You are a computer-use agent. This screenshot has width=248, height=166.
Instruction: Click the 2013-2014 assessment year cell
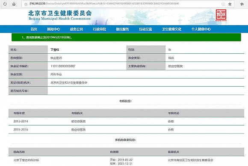[x=21, y=121]
